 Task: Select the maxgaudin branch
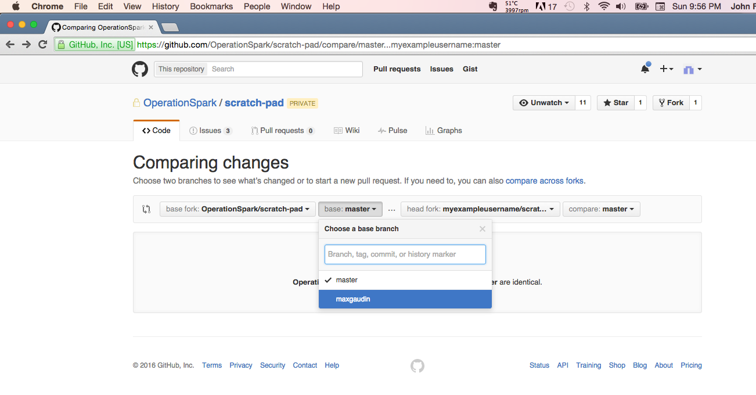click(405, 299)
